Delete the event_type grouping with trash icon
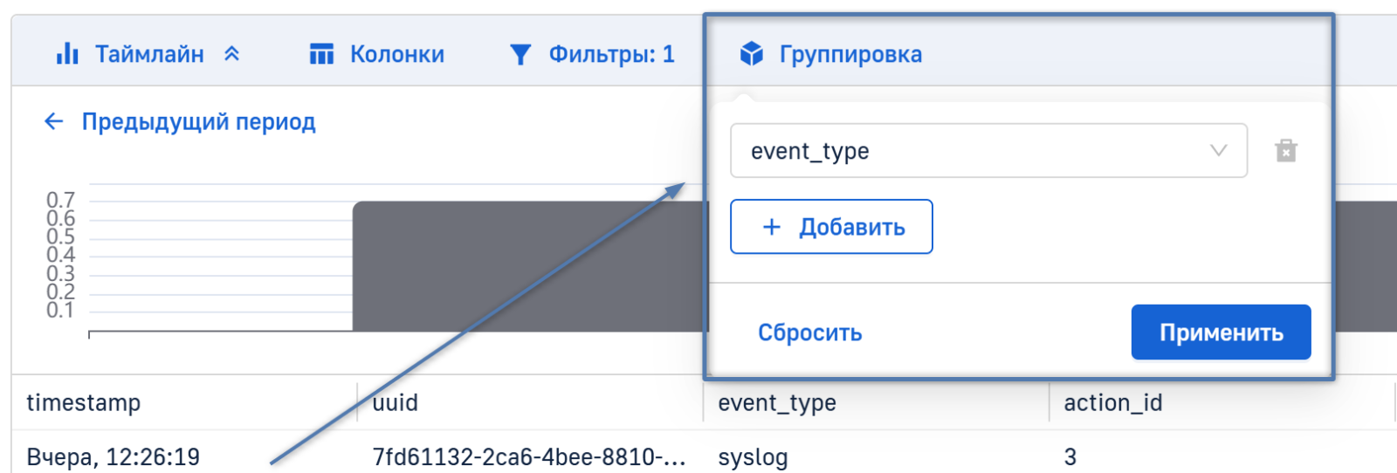Viewport: 1397px width, 473px height. (x=1285, y=151)
